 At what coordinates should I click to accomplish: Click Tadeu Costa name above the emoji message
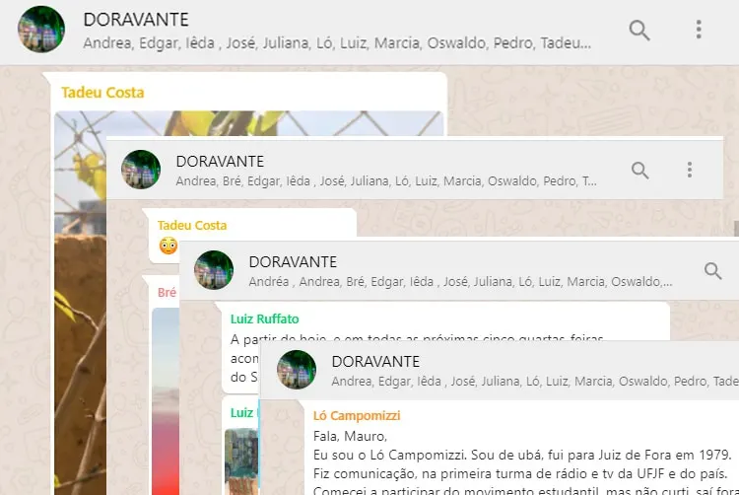coord(192,226)
